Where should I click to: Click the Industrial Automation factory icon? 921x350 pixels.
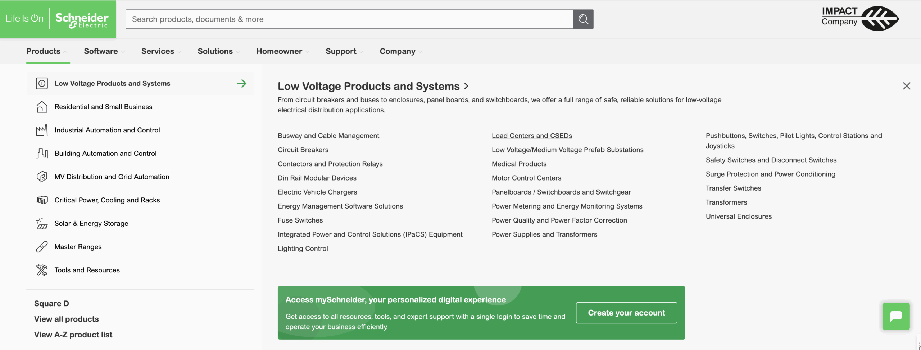point(42,130)
